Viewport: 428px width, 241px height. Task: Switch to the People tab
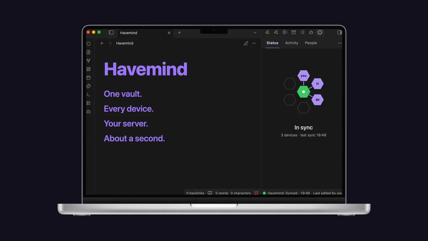311,43
